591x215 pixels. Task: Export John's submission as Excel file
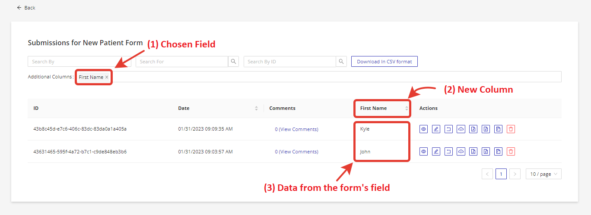(x=486, y=151)
